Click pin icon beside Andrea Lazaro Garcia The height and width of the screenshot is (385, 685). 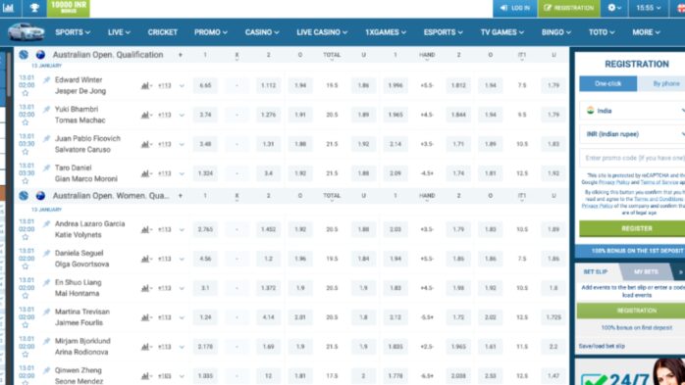point(46,224)
